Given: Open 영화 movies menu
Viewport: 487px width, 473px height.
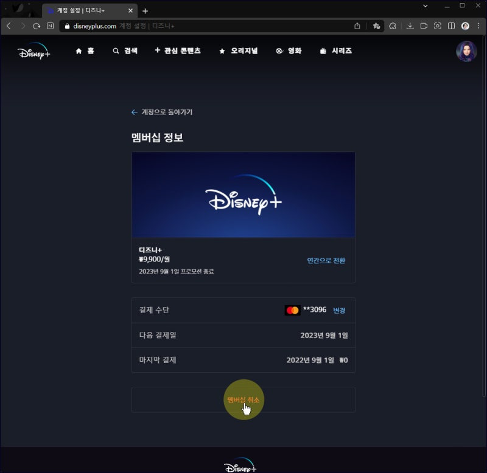Looking at the screenshot, I should pyautogui.click(x=289, y=51).
